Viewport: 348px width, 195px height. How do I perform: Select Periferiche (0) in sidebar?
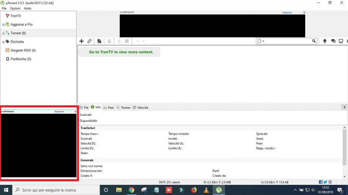[21, 59]
